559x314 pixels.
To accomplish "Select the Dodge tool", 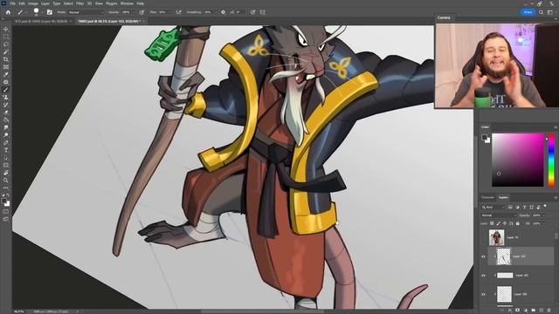I will (x=6, y=135).
